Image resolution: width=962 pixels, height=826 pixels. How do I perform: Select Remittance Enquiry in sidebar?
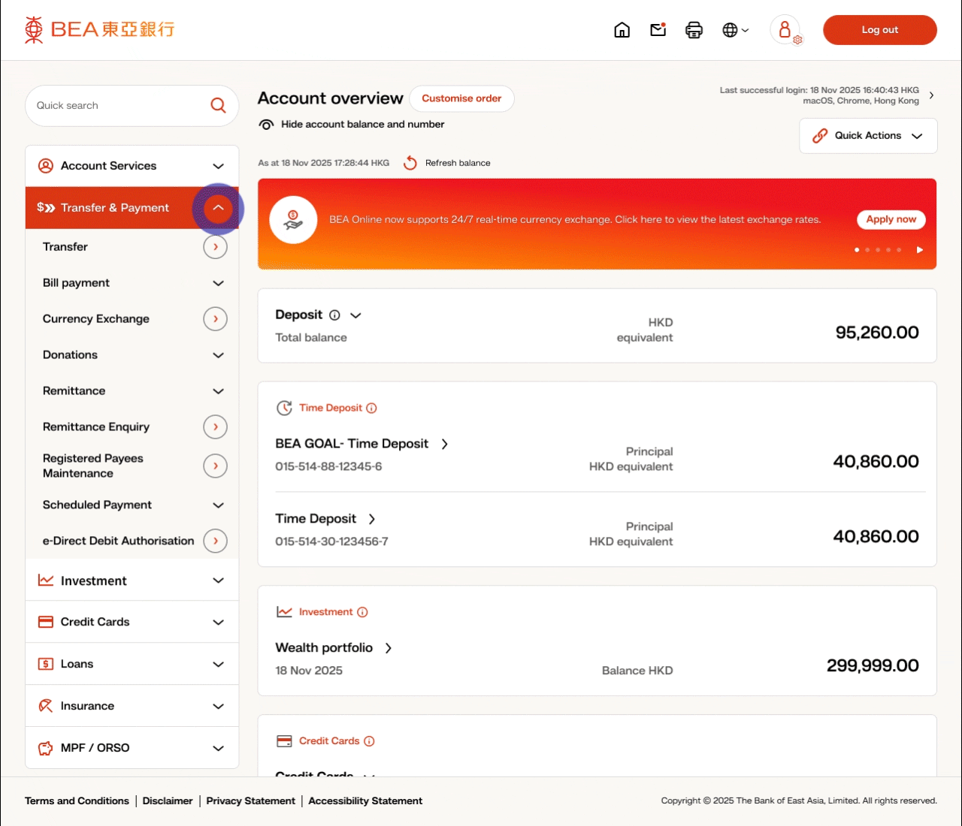(x=96, y=427)
